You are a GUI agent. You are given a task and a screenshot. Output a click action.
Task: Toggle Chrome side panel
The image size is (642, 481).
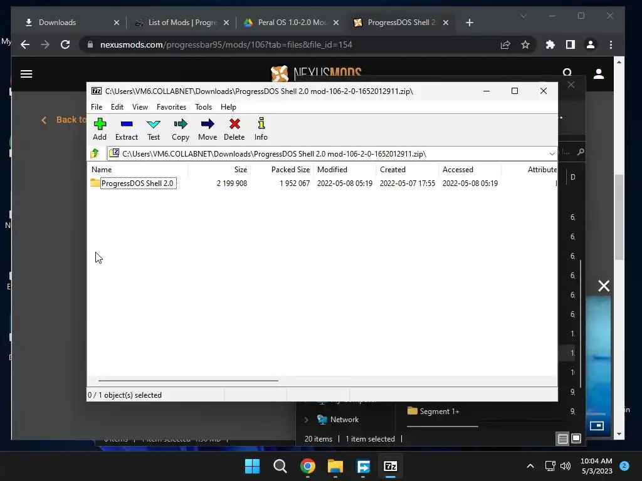[571, 44]
